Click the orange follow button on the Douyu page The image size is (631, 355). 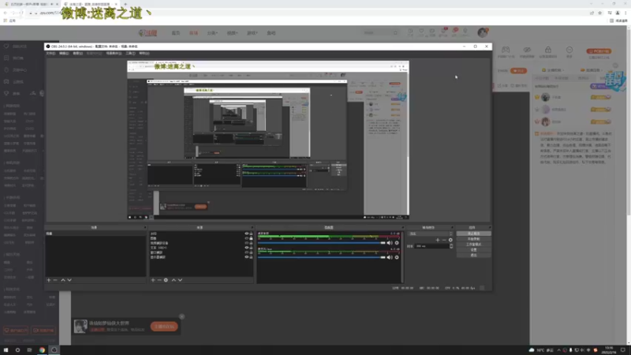click(x=518, y=70)
